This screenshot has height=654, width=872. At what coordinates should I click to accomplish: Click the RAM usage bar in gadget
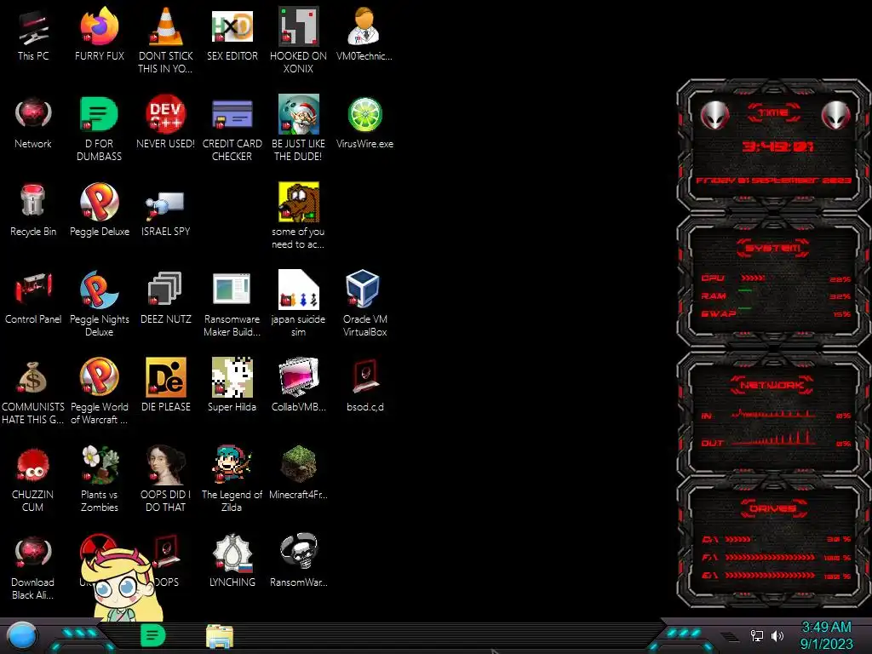(x=745, y=290)
